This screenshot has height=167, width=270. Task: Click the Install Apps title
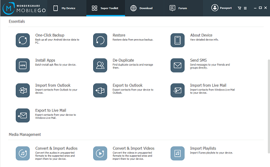point(45,60)
